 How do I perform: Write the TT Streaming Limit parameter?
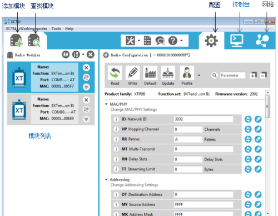click(258, 169)
